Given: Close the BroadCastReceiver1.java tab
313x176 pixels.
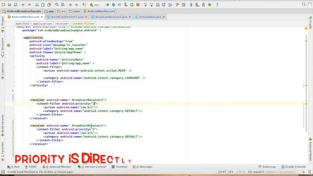Looking at the screenshot, I should pyautogui.click(x=86, y=17).
